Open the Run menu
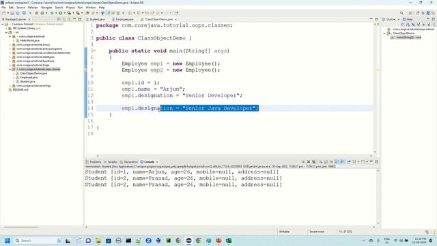 point(81,8)
